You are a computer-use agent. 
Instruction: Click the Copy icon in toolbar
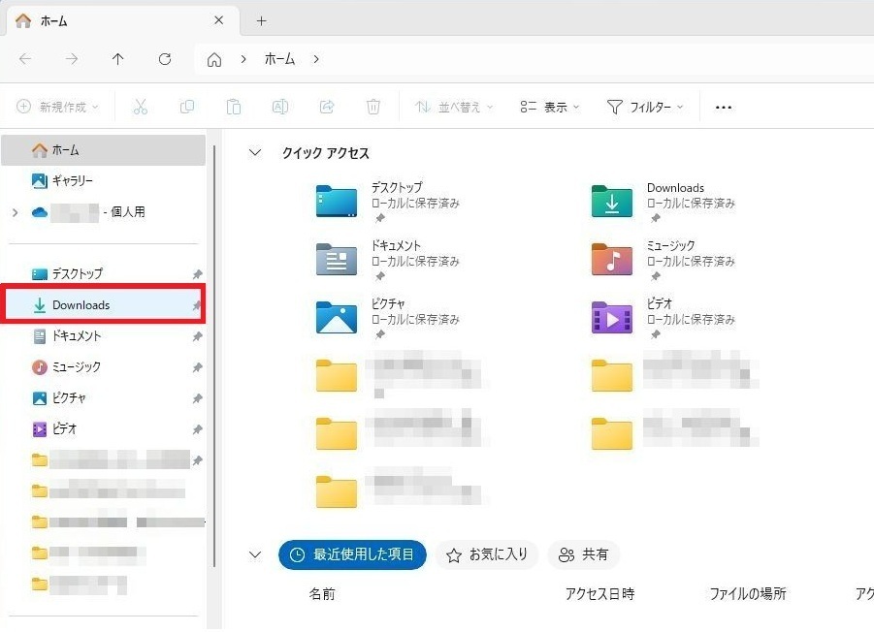(x=187, y=108)
